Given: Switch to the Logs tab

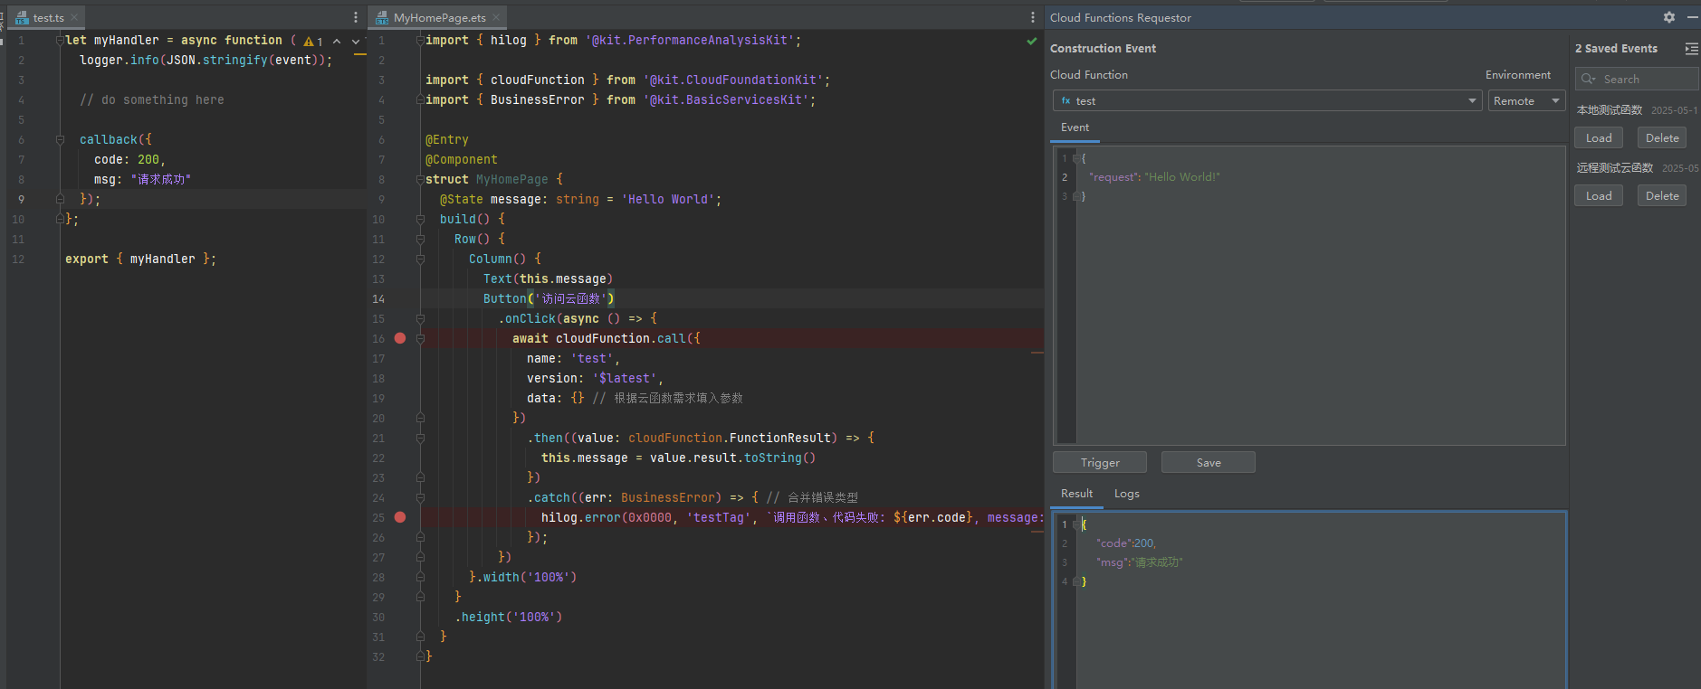Looking at the screenshot, I should click(x=1127, y=494).
